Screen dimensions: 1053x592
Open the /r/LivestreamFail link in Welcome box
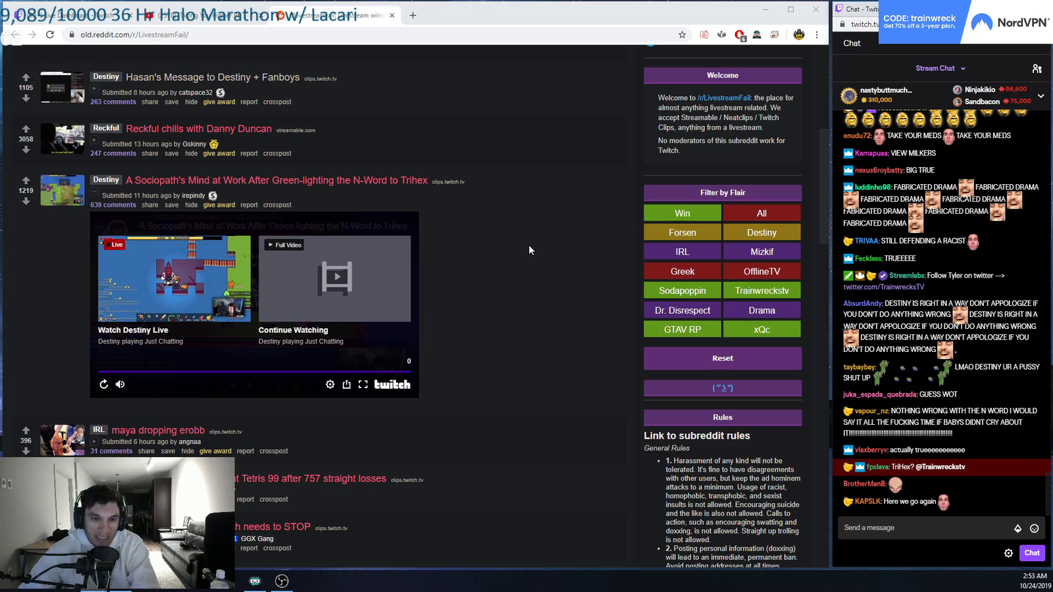pos(724,98)
